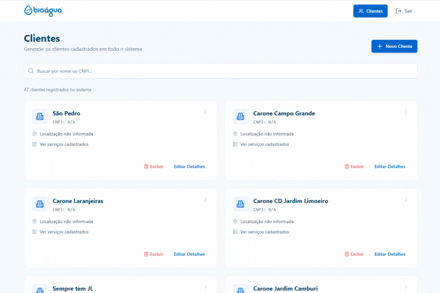
Task: Focus the search by name or CNPJ field
Action: (220, 71)
